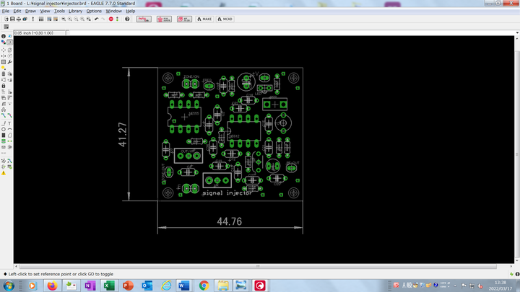Select the Lock tool padlock icon
The height and width of the screenshot is (292, 520).
click(x=4, y=86)
